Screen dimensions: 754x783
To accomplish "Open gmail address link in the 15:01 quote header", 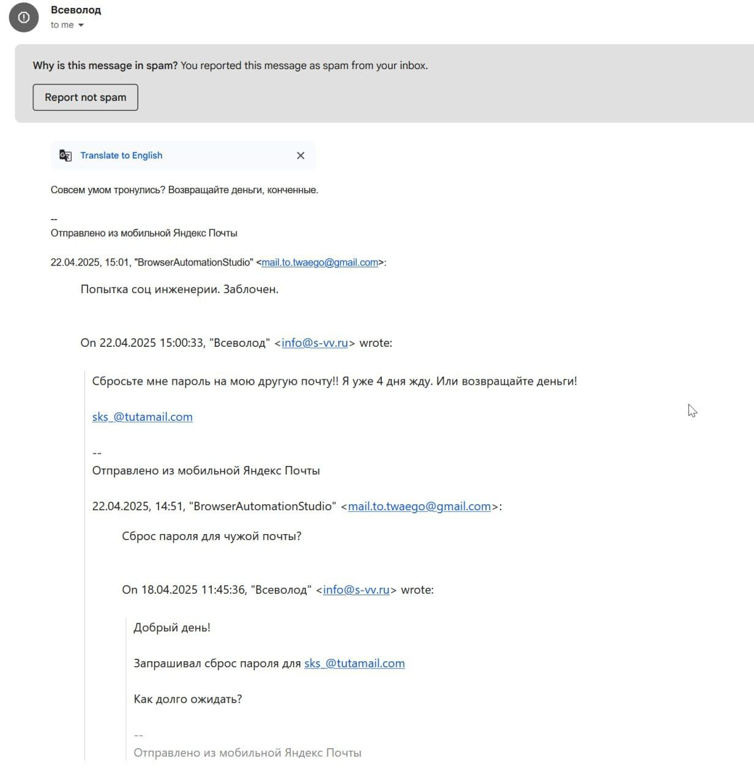I will point(319,262).
